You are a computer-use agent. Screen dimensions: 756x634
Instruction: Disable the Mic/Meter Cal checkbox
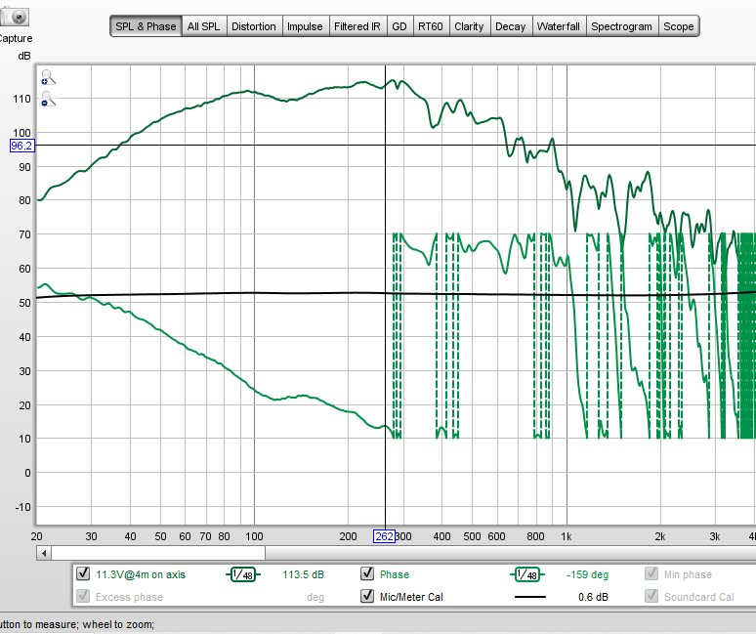(367, 597)
